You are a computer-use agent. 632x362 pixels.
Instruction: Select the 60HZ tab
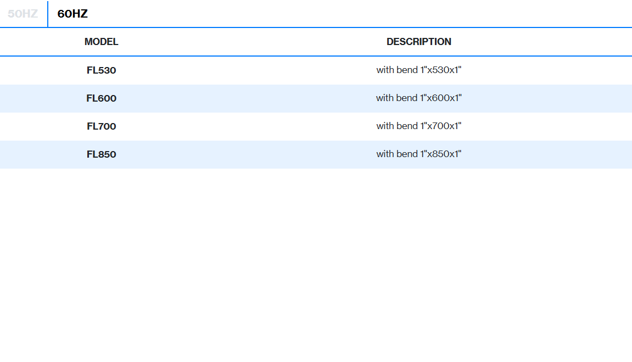[72, 14]
